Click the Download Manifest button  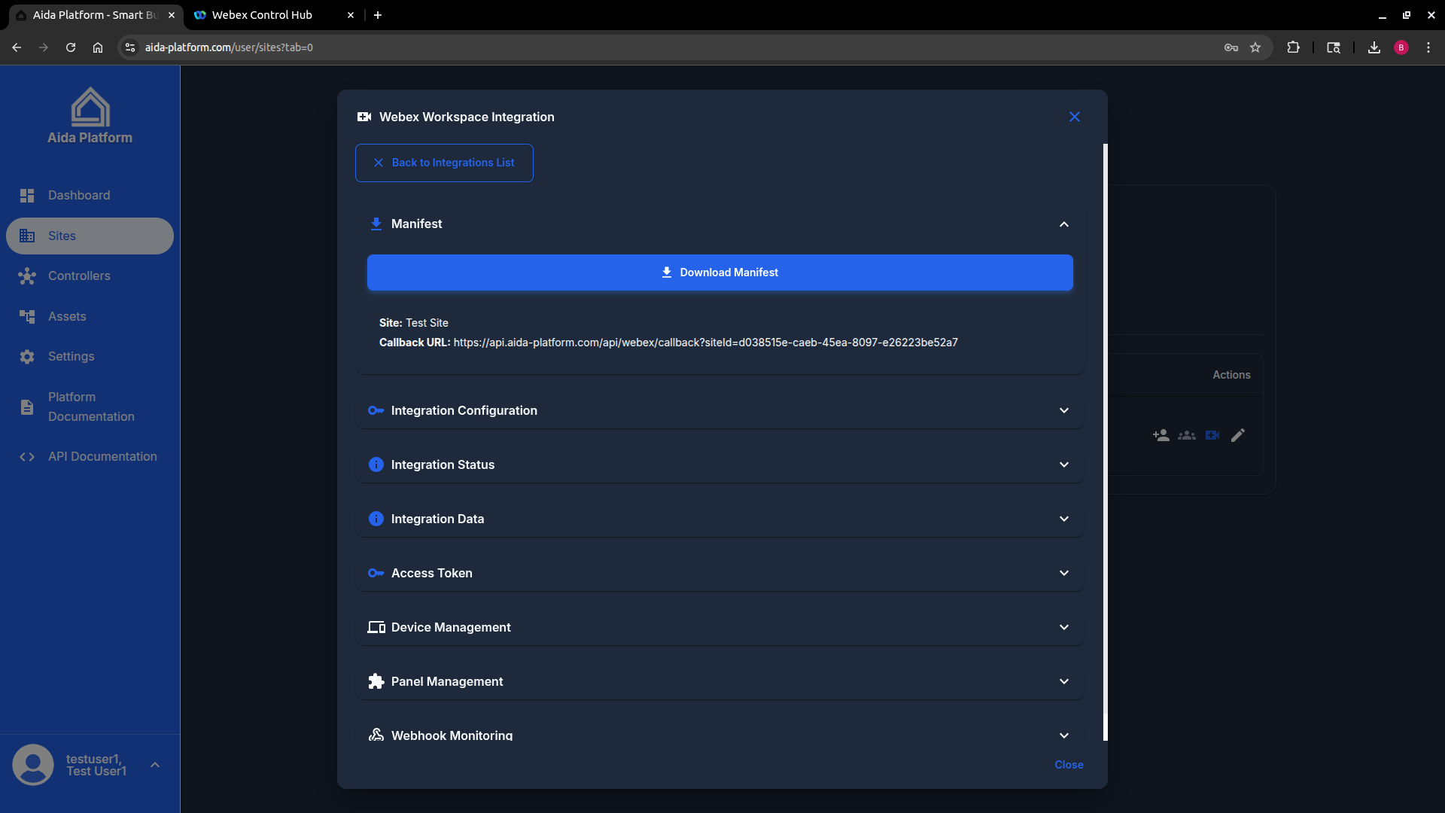[719, 272]
